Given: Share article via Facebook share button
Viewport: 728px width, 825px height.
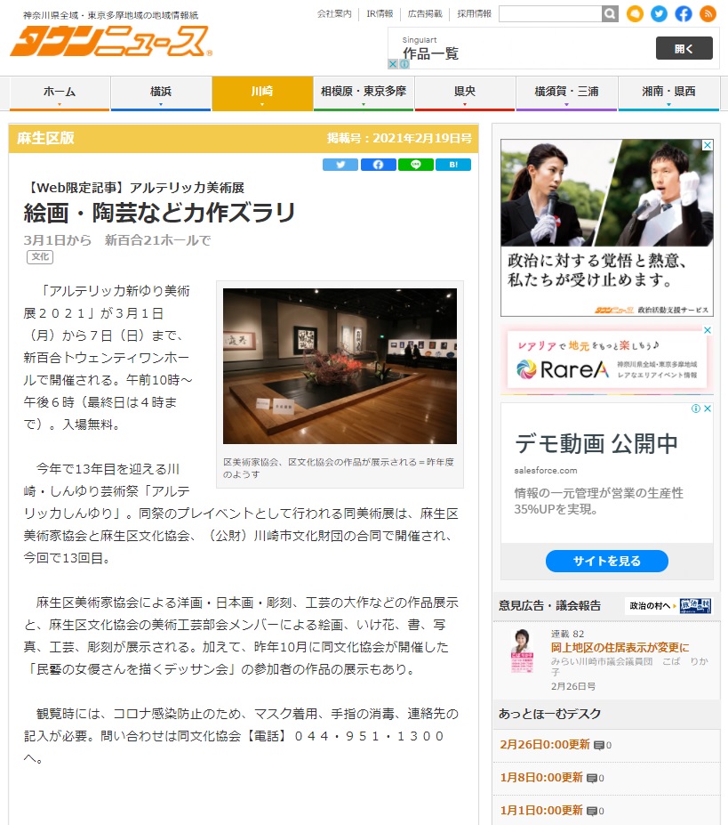Looking at the screenshot, I should click(x=378, y=165).
